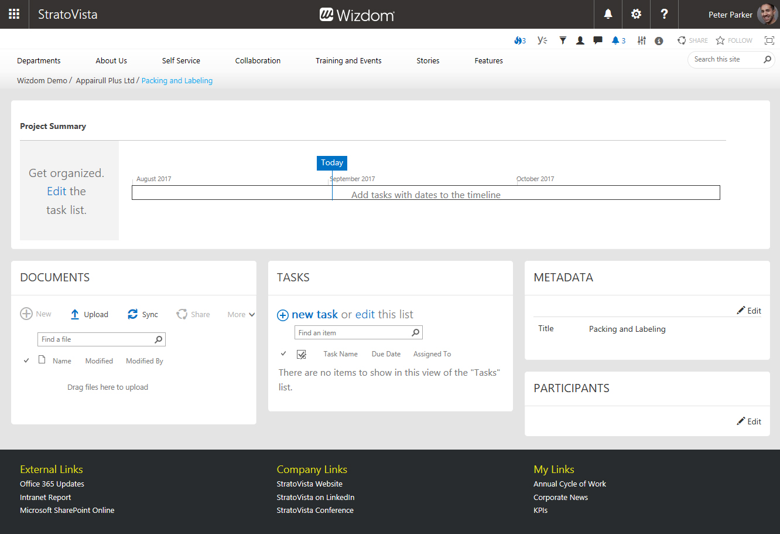780x534 pixels.
Task: Upload a document
Action: [89, 314]
